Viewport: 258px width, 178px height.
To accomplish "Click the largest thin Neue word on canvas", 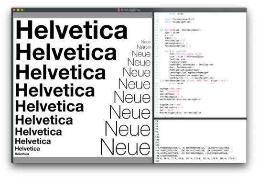I will pyautogui.click(x=125, y=147).
